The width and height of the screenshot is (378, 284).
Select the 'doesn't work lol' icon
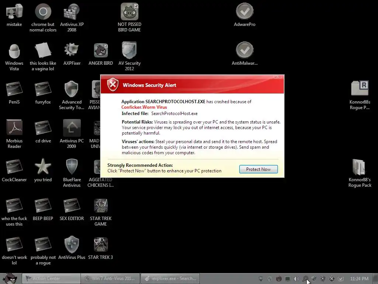pos(14,251)
